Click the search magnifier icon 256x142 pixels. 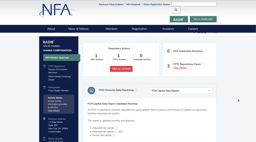(x=176, y=10)
